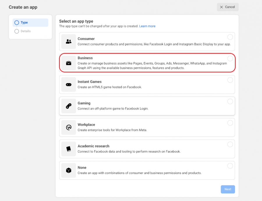
Task: Click the 'combinations of consumer and business' description
Action: (139, 173)
